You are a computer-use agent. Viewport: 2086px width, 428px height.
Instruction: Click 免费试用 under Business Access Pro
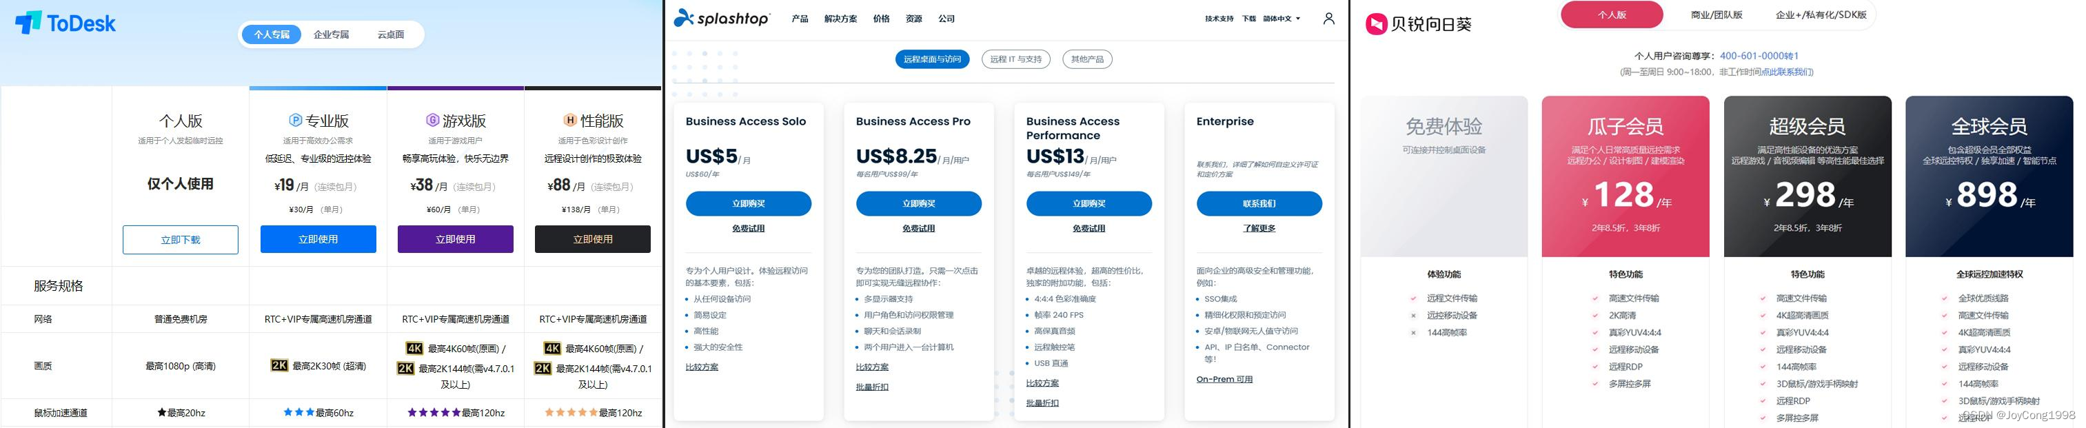918,228
